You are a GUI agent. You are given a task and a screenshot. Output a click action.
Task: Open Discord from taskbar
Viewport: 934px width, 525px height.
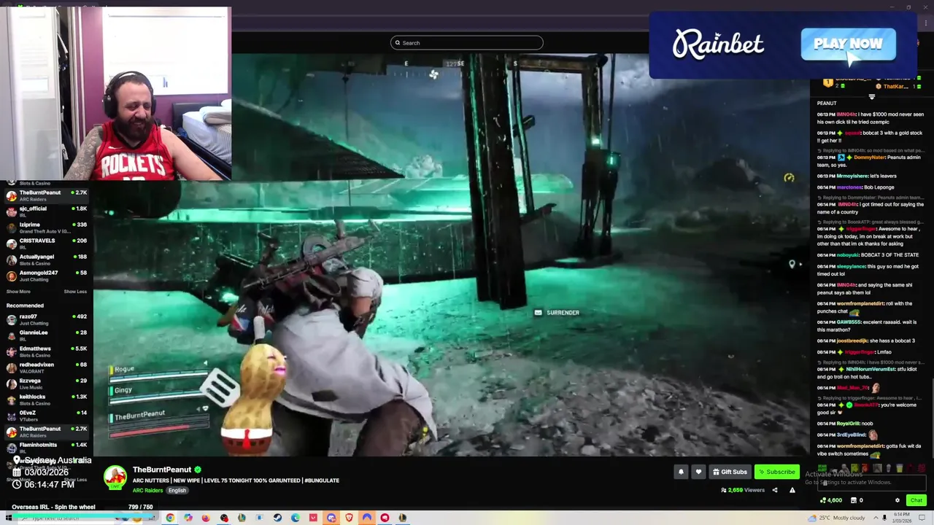331,518
